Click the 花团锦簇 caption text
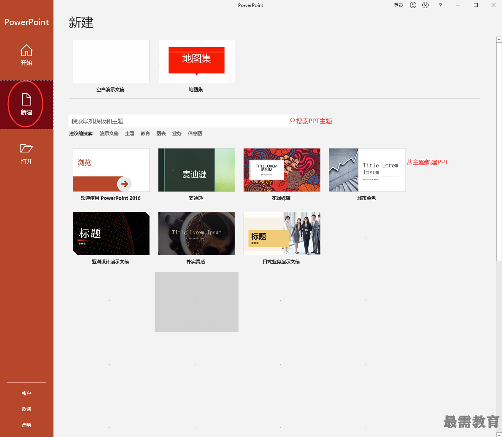The image size is (502, 437). (x=281, y=198)
